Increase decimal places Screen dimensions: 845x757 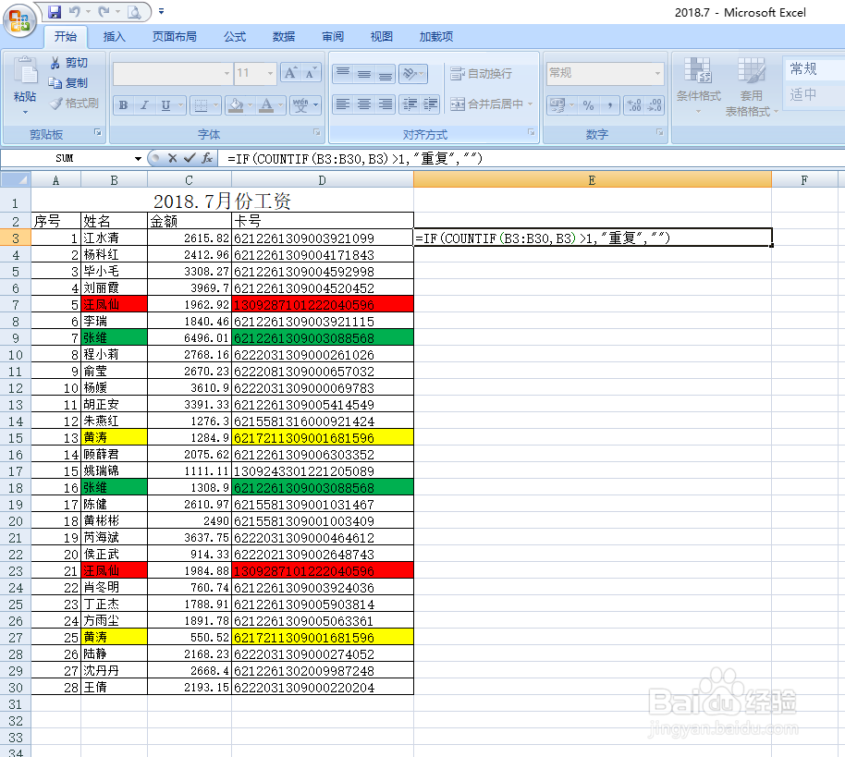(634, 105)
